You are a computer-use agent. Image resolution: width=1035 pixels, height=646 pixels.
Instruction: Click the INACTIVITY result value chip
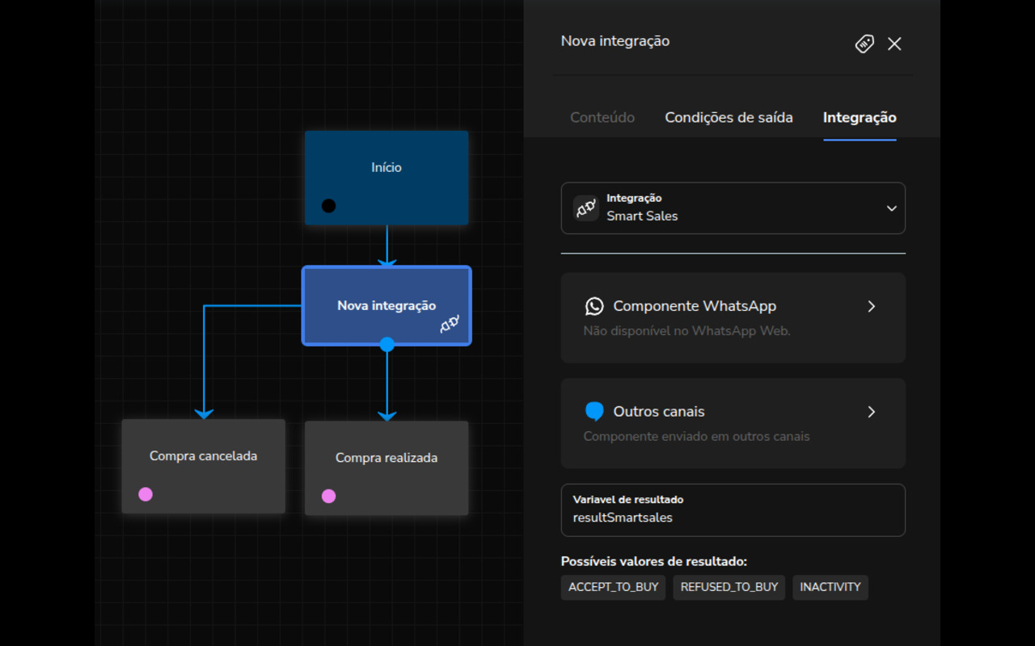click(x=830, y=587)
